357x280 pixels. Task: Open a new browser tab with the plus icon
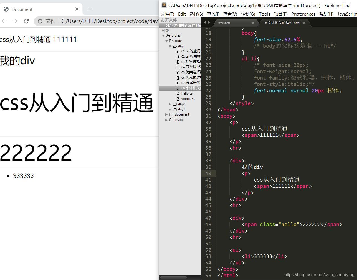point(90,9)
